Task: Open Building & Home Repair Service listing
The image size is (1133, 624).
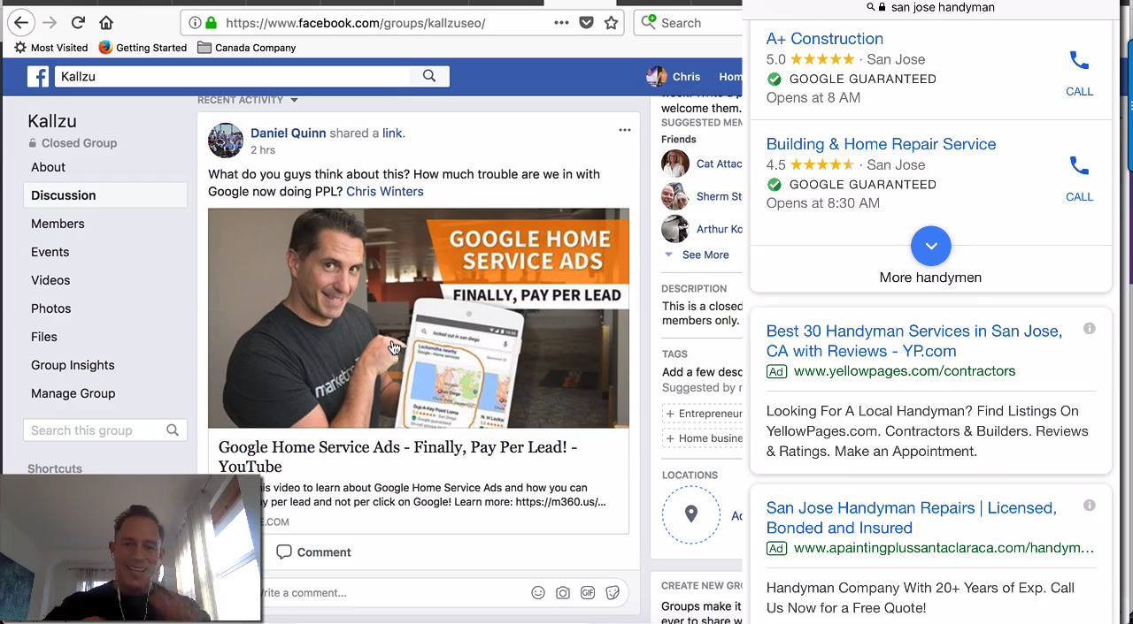Action: tap(881, 144)
